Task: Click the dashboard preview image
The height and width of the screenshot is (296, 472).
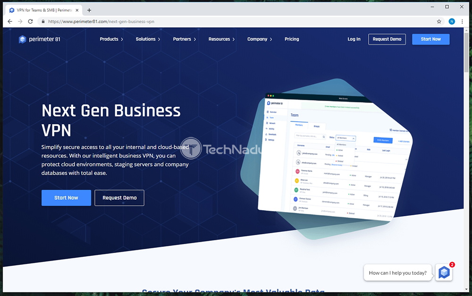Action: pos(334,158)
